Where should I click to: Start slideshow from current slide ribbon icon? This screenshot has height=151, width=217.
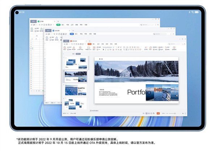[80, 48]
